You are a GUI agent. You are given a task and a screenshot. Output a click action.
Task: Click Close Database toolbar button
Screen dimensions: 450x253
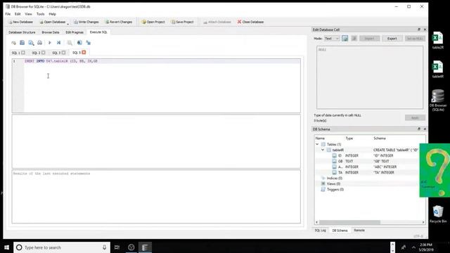(x=250, y=22)
